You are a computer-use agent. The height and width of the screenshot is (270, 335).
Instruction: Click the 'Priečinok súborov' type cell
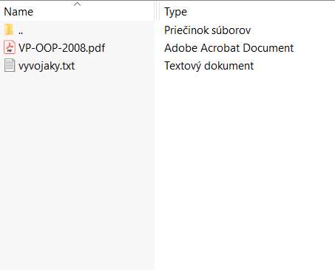tap(207, 30)
